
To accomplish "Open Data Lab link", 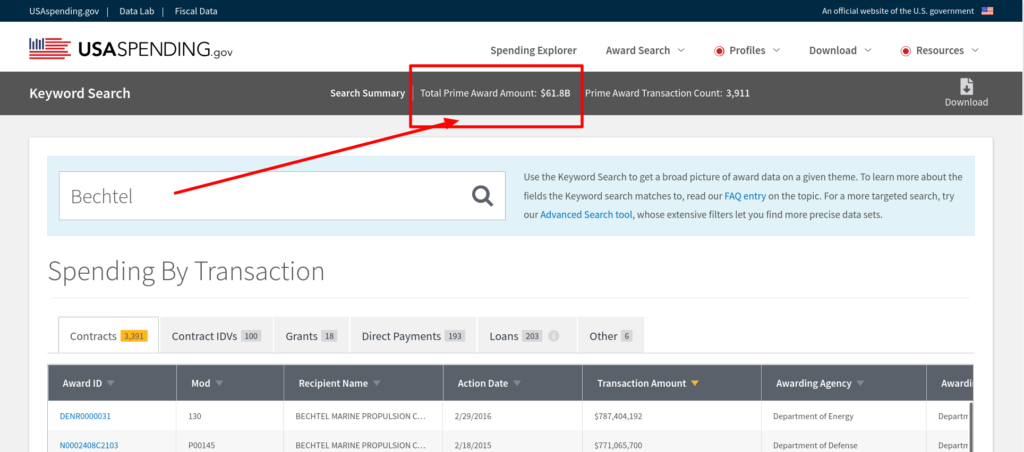I will point(136,11).
